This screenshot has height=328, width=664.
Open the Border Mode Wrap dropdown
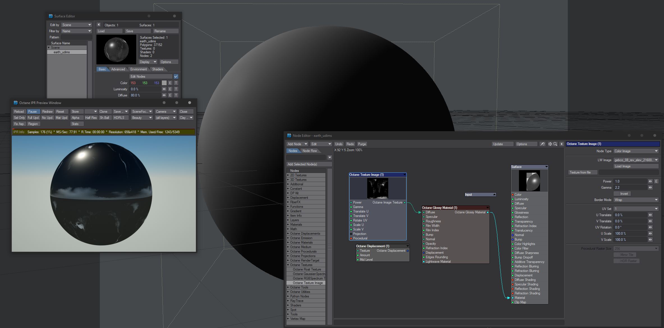[636, 200]
